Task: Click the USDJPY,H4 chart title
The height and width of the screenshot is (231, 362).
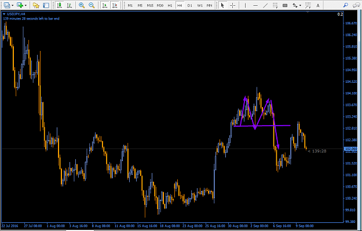Action: (16, 14)
